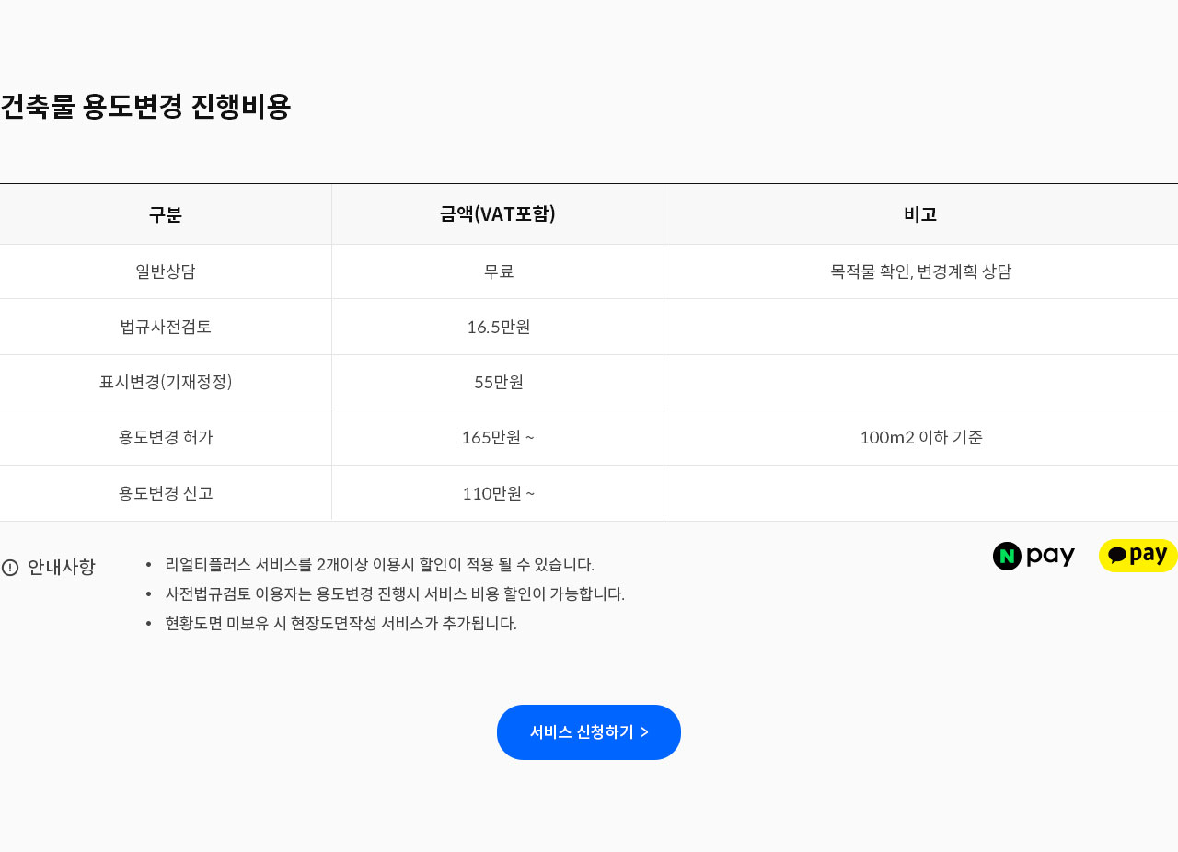Click the 비고 column header

pyautogui.click(x=920, y=214)
